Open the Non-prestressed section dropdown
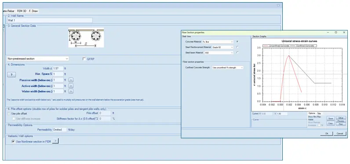This screenshot has width=350, height=164. (38, 59)
